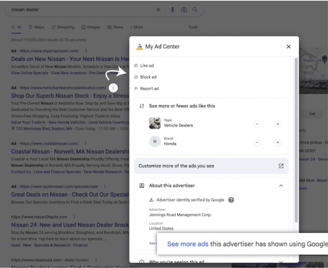
Task: Select the All results tab
Action: point(16,27)
